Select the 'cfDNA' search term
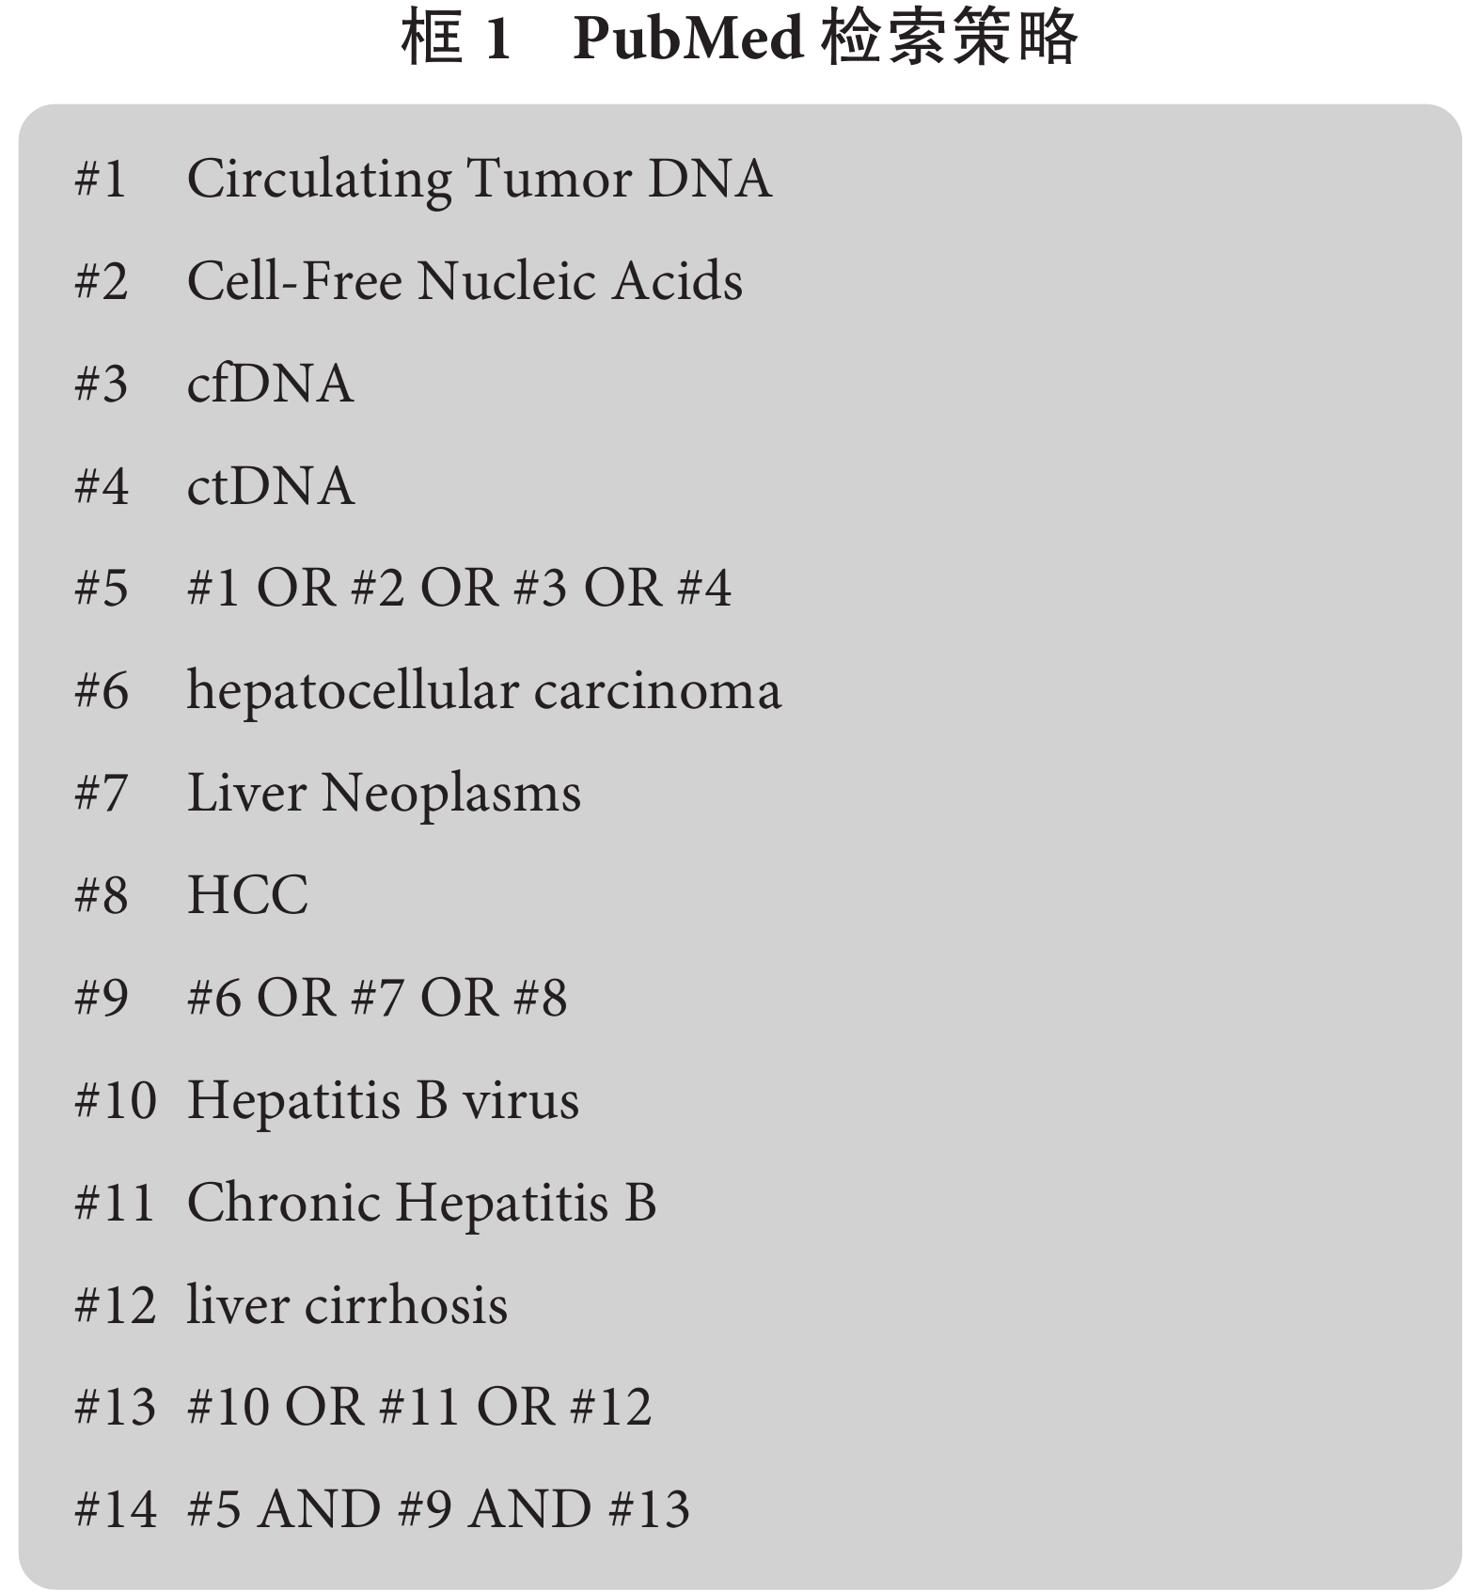The height and width of the screenshot is (1592, 1481). pyautogui.click(x=270, y=383)
